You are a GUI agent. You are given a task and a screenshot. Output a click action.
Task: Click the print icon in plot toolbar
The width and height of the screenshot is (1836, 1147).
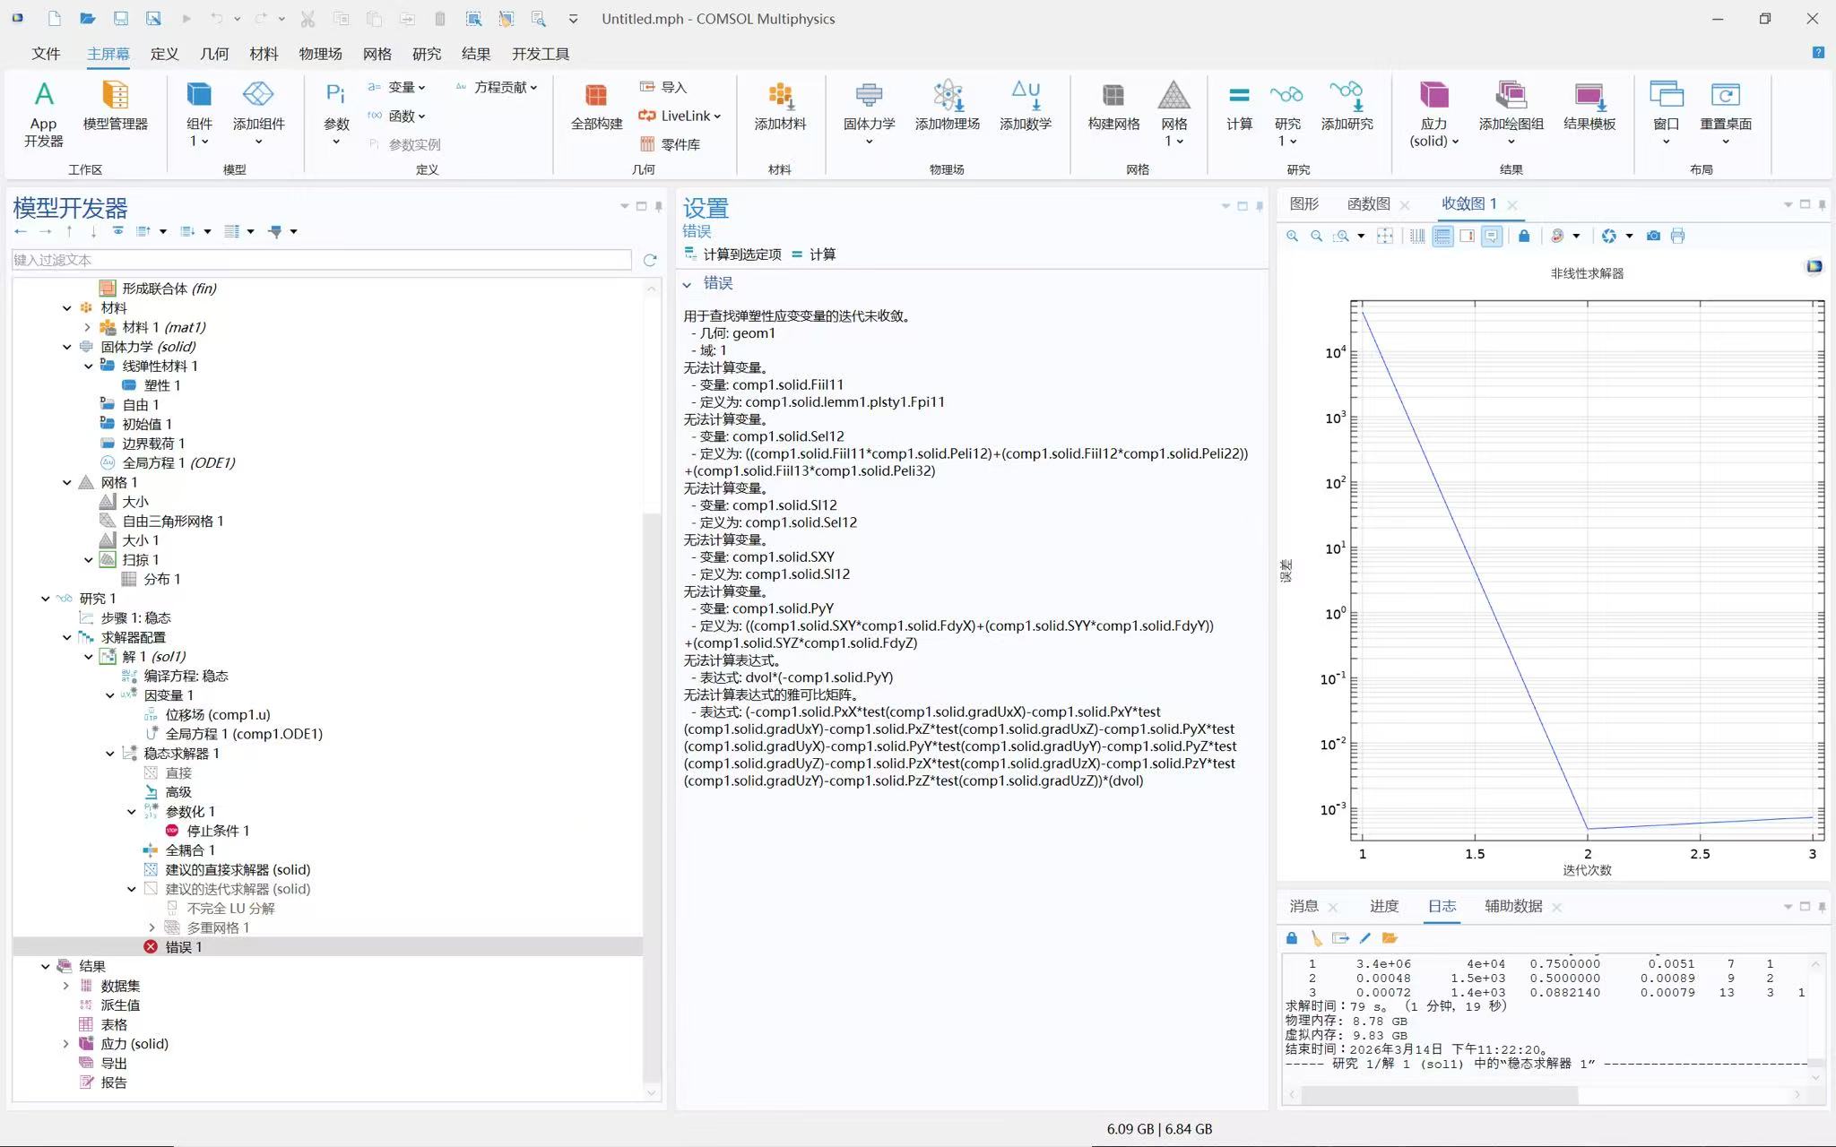pyautogui.click(x=1677, y=236)
